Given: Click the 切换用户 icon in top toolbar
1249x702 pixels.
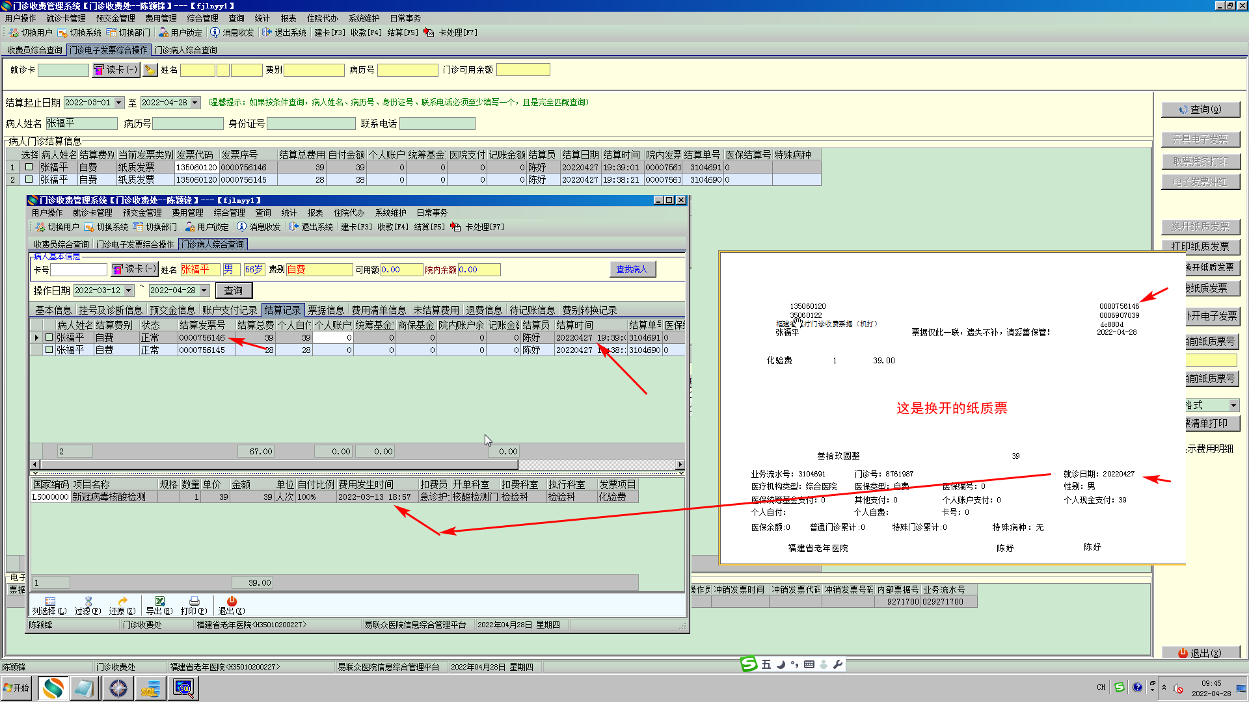Looking at the screenshot, I should [14, 32].
